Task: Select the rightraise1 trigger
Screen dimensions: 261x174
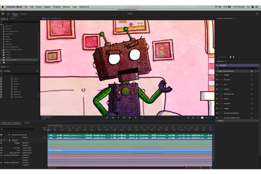Action: tap(17, 92)
